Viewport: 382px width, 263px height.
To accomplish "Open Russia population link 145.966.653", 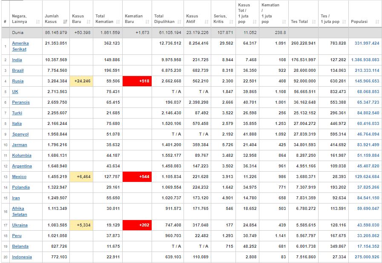I will [367, 81].
